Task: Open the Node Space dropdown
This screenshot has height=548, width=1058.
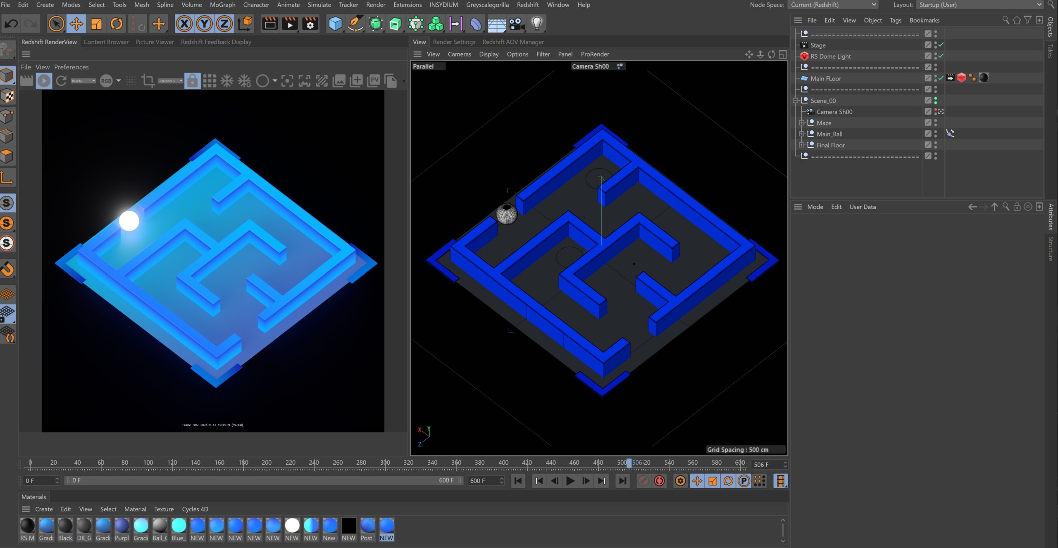Action: (x=833, y=5)
